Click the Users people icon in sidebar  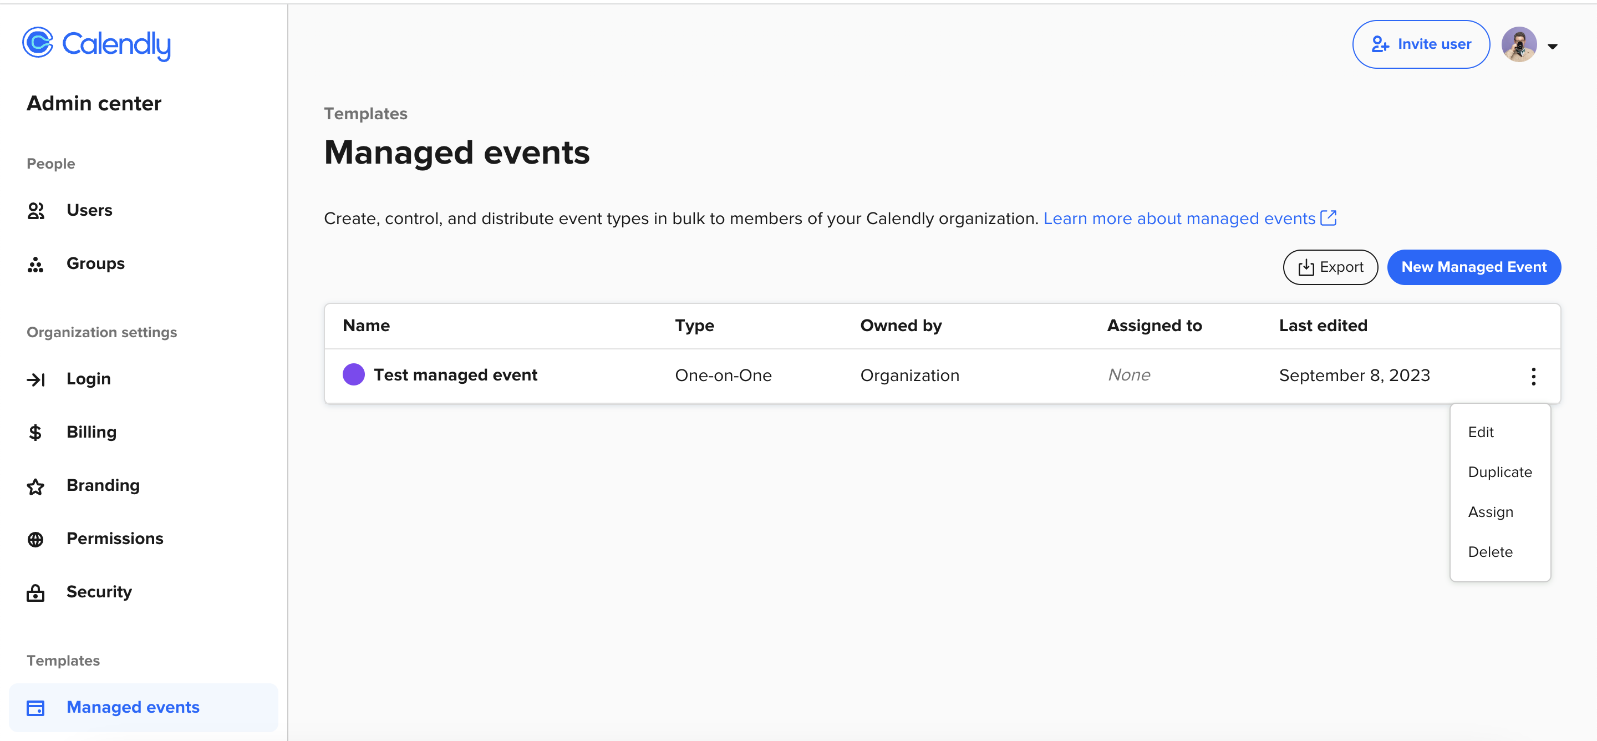coord(36,211)
